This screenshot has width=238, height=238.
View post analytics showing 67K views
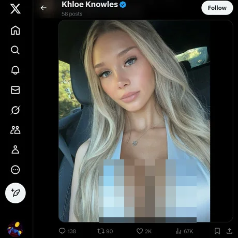tap(184, 231)
